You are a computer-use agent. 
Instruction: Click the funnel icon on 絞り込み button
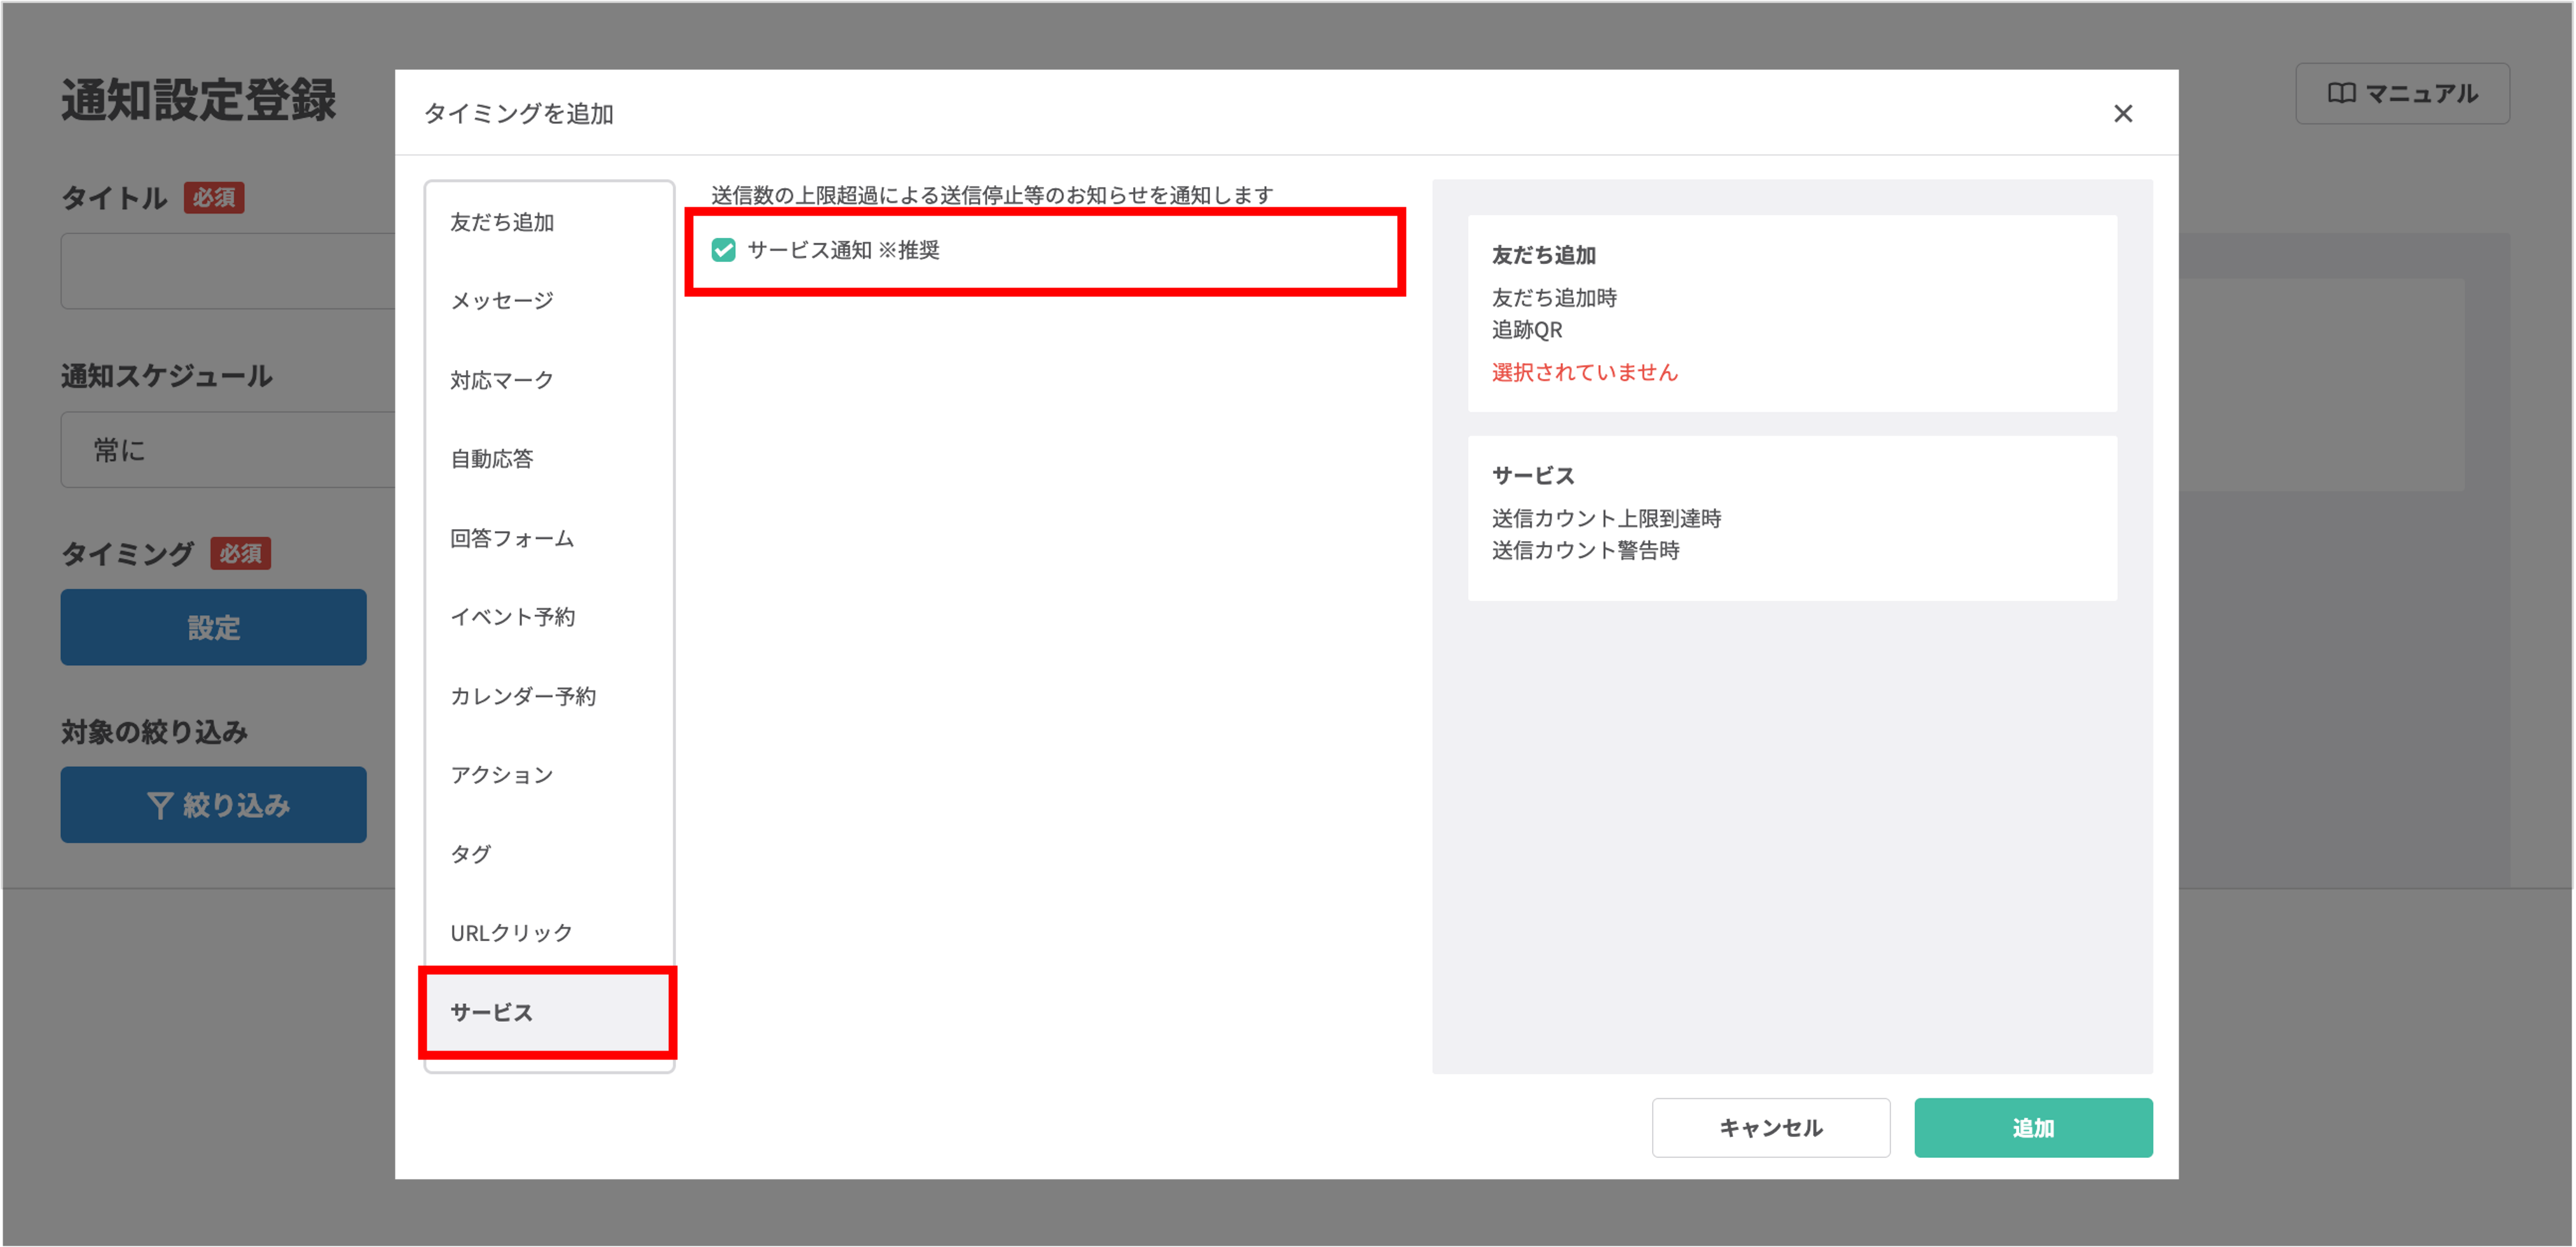point(159,806)
